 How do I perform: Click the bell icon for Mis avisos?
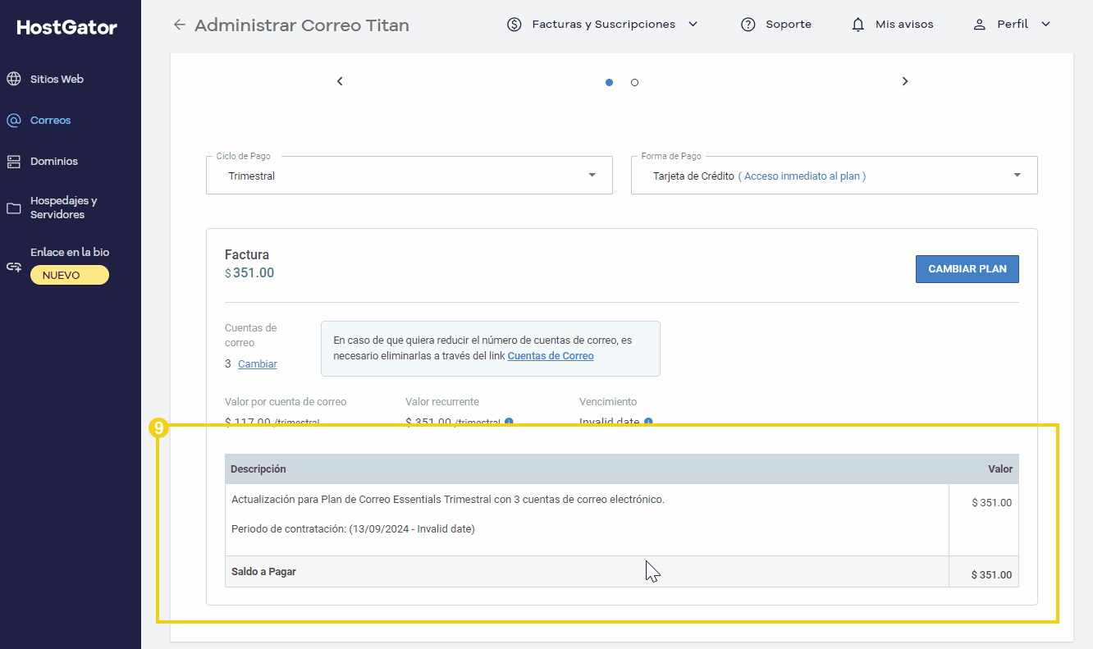point(858,25)
